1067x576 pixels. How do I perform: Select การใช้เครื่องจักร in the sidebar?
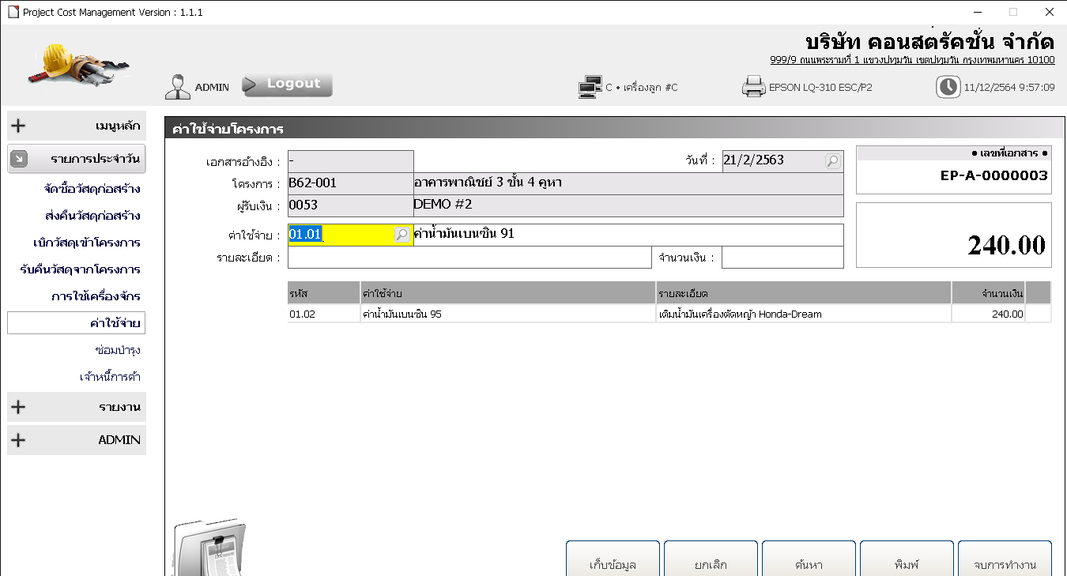96,296
